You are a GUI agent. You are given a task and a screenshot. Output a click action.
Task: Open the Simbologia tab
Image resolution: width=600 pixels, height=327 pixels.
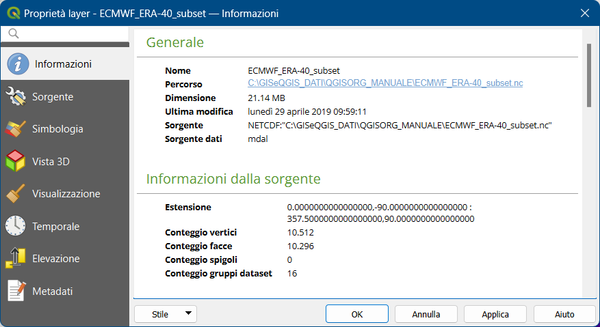pyautogui.click(x=65, y=129)
